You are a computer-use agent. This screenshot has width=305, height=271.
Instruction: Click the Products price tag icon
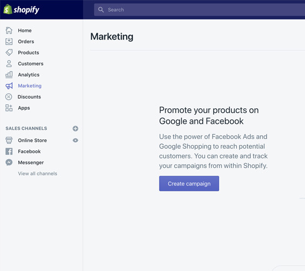(x=9, y=52)
